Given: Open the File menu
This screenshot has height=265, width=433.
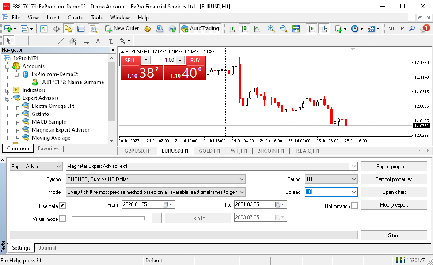Looking at the screenshot, I should point(16,18).
